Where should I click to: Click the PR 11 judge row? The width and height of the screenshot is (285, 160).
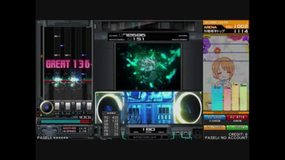111,131
